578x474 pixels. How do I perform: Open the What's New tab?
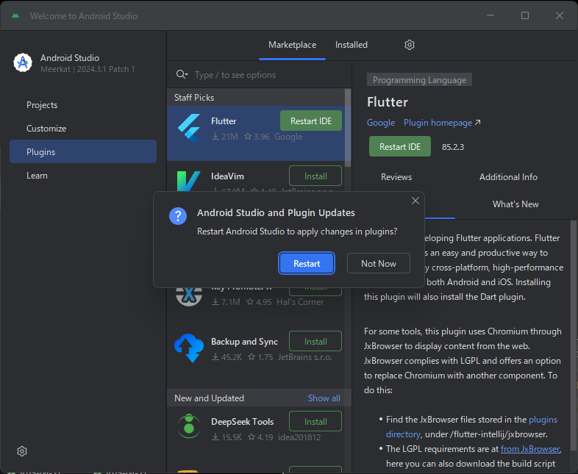click(515, 204)
